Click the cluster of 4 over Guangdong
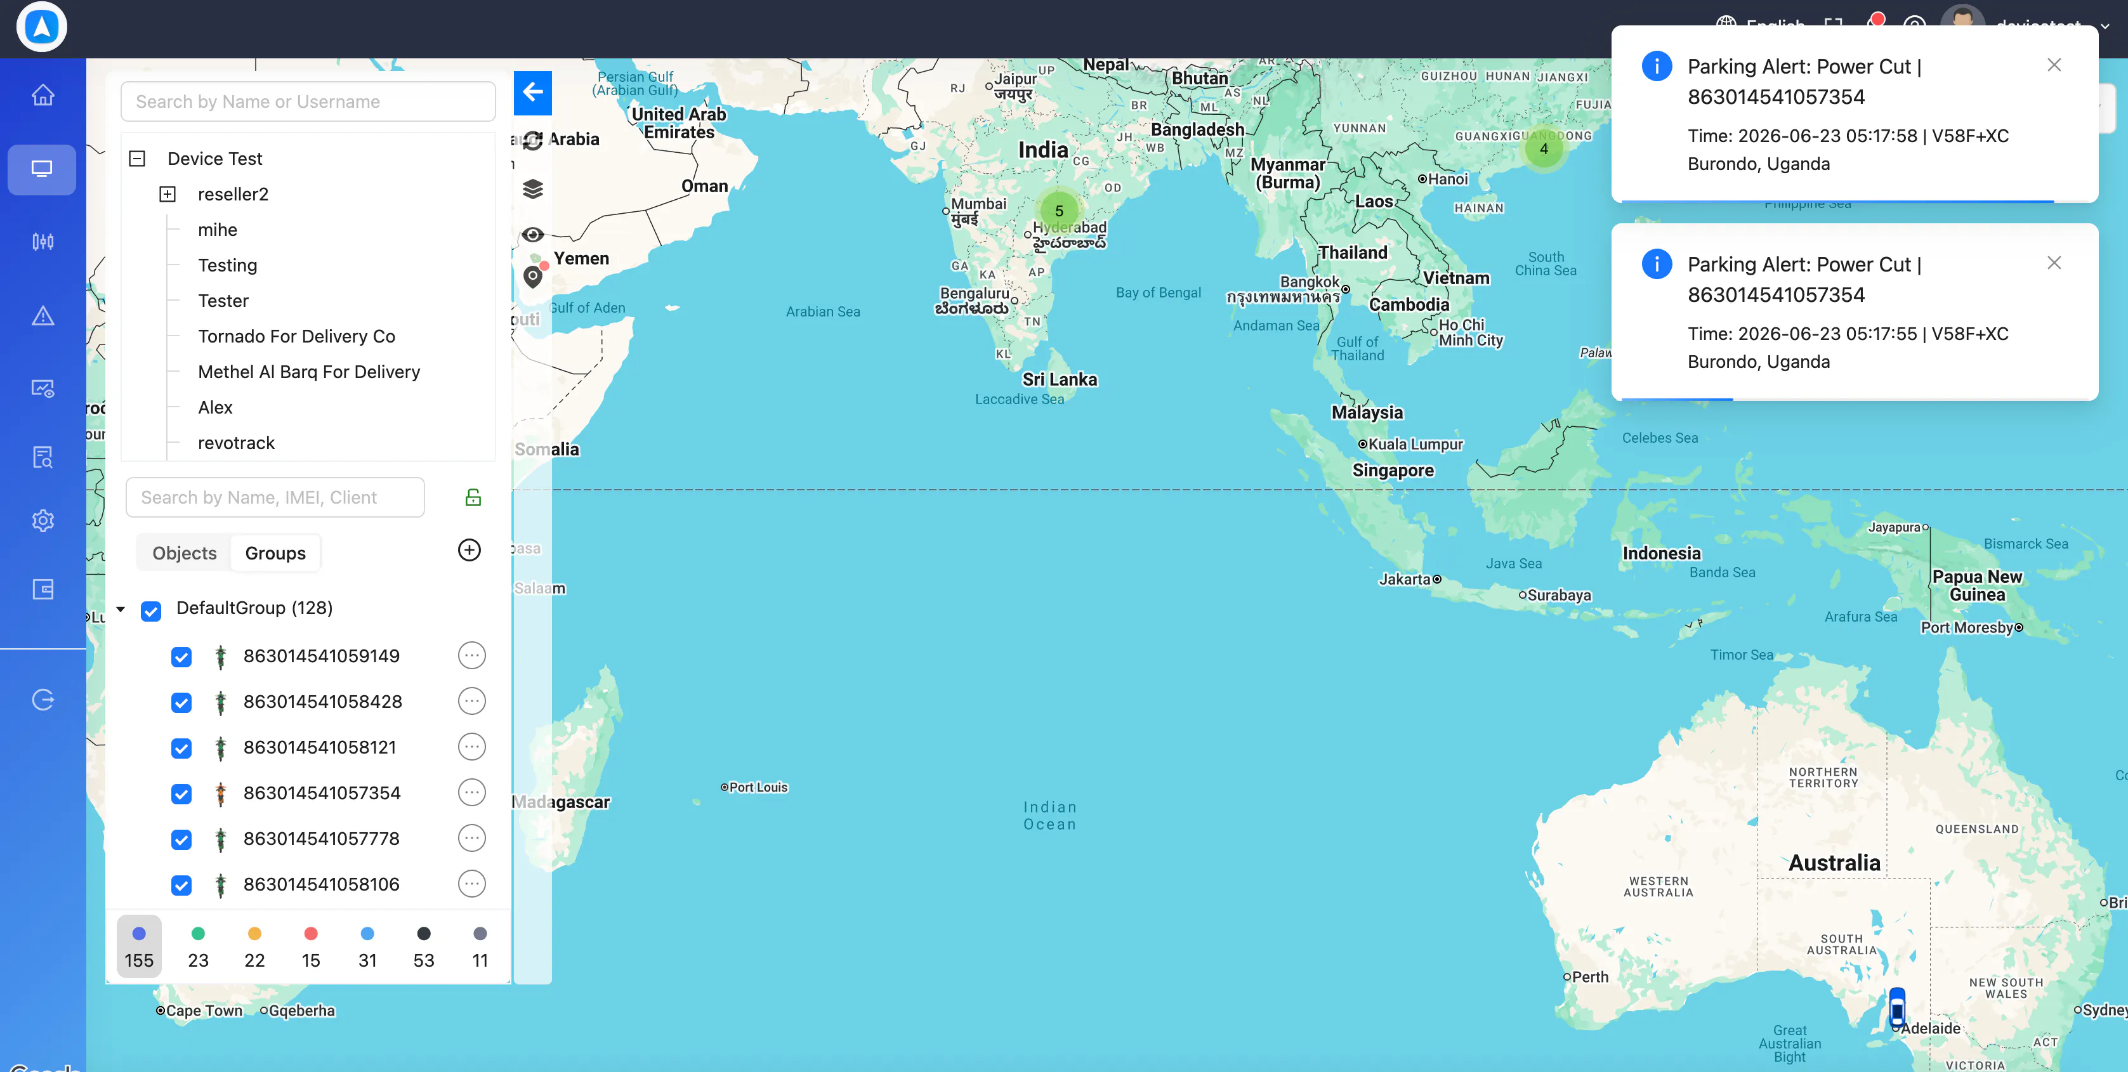 click(1544, 148)
